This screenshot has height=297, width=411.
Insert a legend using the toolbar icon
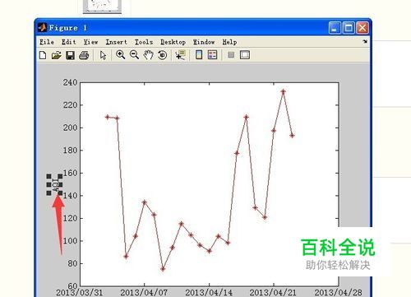[x=213, y=55]
